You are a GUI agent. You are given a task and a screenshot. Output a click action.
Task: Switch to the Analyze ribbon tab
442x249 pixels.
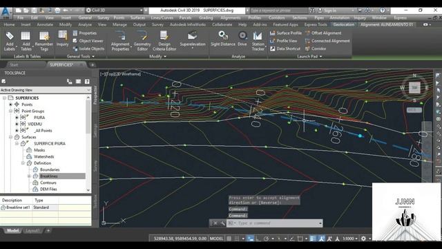(84, 25)
